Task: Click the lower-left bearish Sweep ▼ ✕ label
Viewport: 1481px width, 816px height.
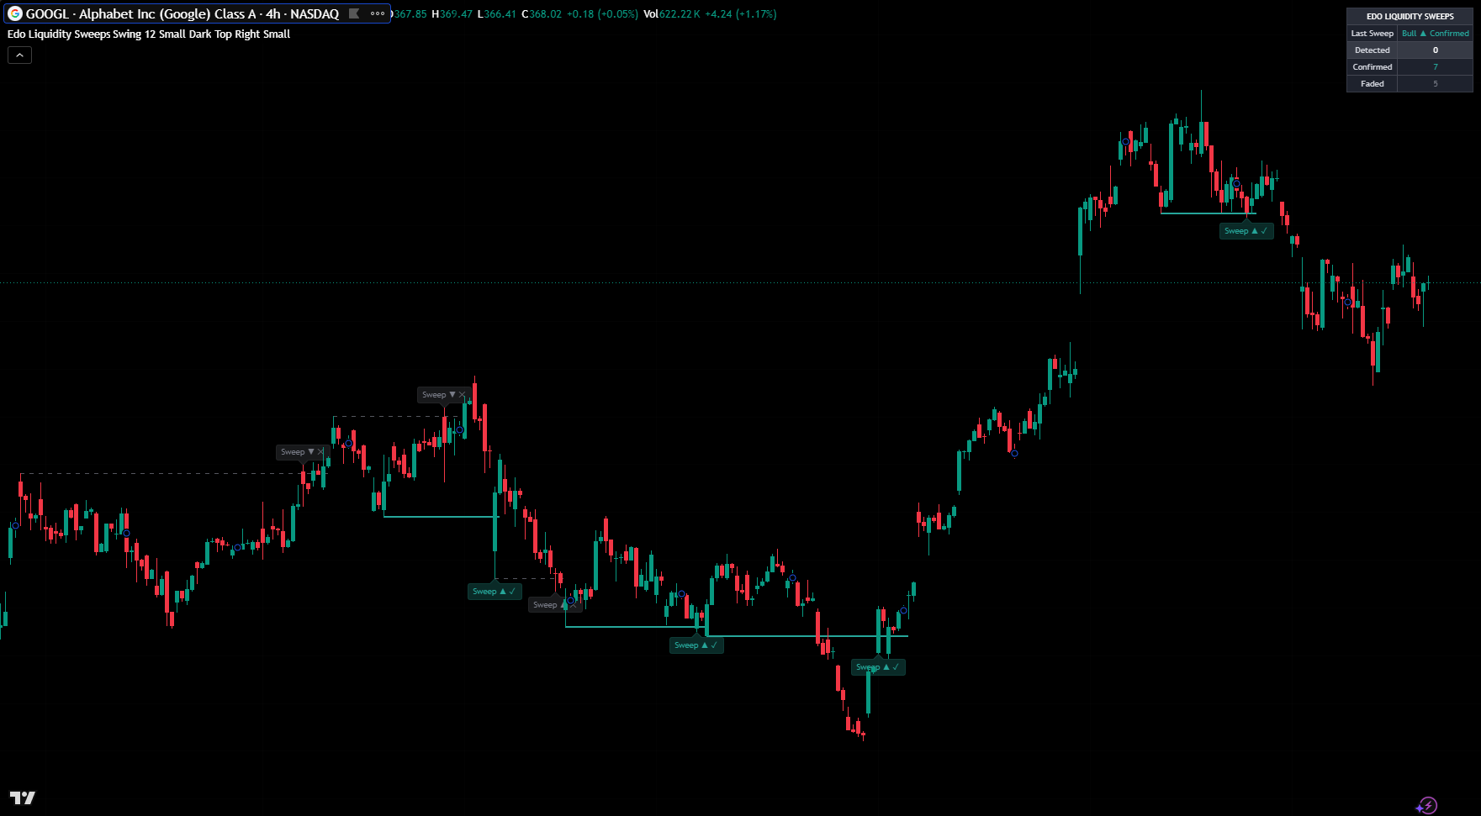Action: [302, 452]
